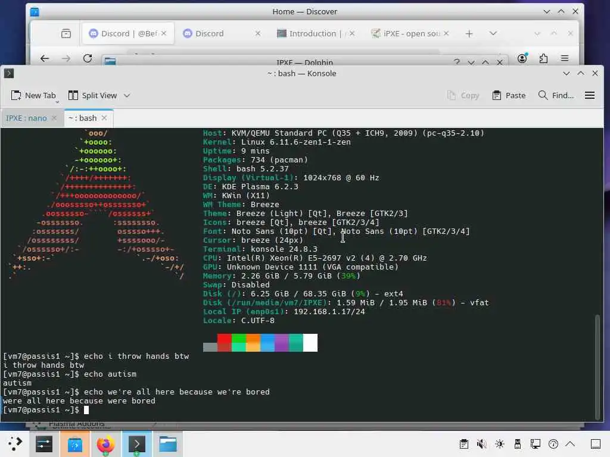Expand the browser list-all-tabs chevron
610x457 pixels.
493,34
